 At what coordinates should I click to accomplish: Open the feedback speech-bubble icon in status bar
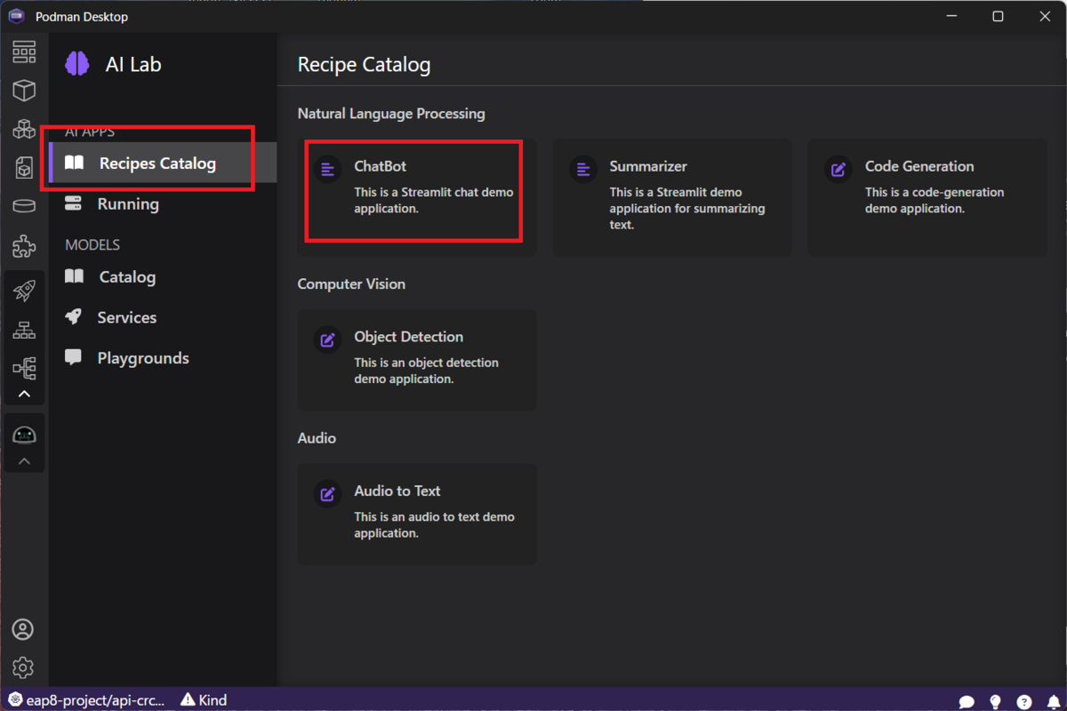[967, 701]
